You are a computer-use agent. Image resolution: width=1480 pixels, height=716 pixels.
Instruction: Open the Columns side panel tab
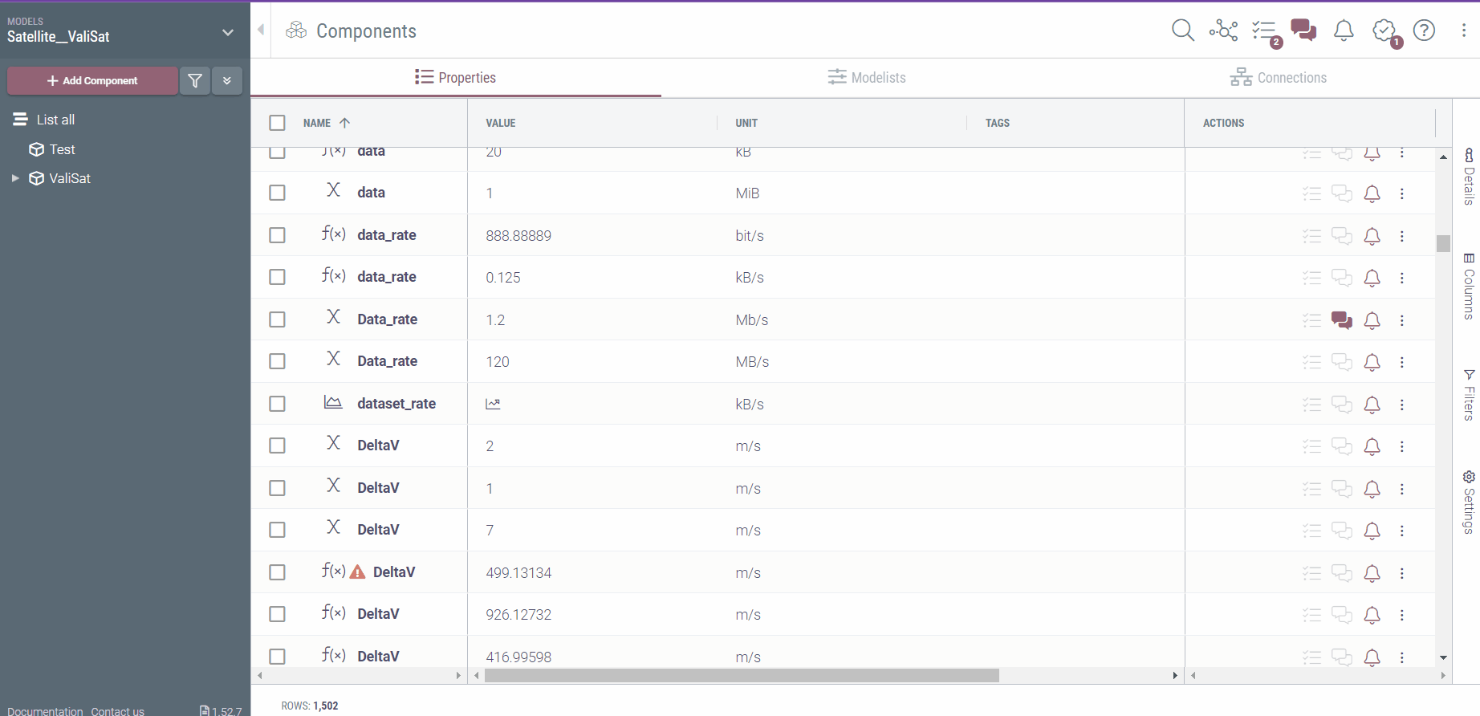(1469, 287)
